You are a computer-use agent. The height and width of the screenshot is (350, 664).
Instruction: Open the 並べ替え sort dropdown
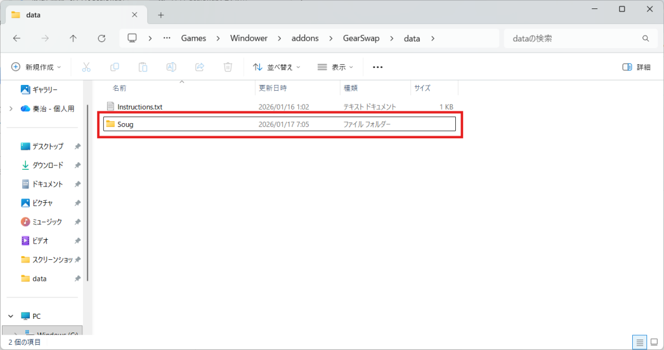pyautogui.click(x=277, y=67)
